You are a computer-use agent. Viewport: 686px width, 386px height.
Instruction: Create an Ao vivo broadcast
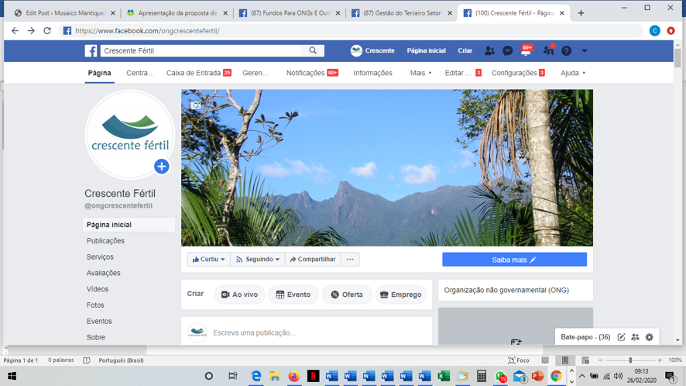(240, 295)
